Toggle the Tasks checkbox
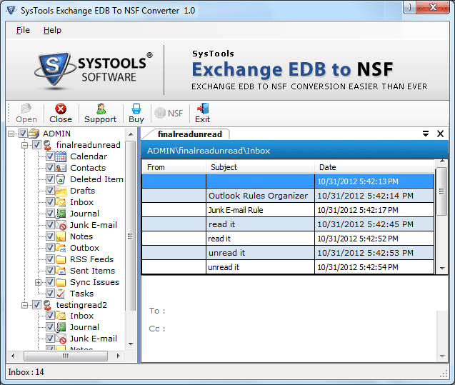The height and width of the screenshot is (385, 455). (x=50, y=294)
